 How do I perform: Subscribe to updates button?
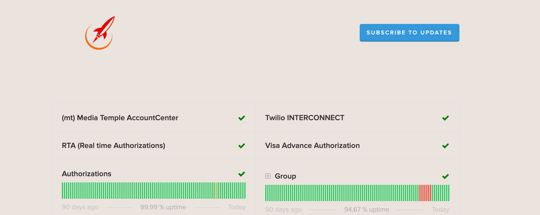[x=409, y=32]
